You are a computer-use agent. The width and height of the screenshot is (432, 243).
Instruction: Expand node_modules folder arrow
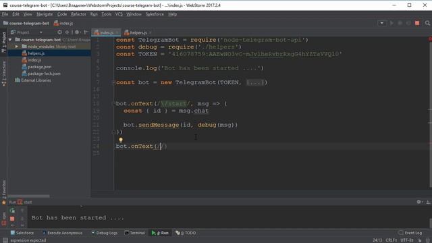[17, 47]
